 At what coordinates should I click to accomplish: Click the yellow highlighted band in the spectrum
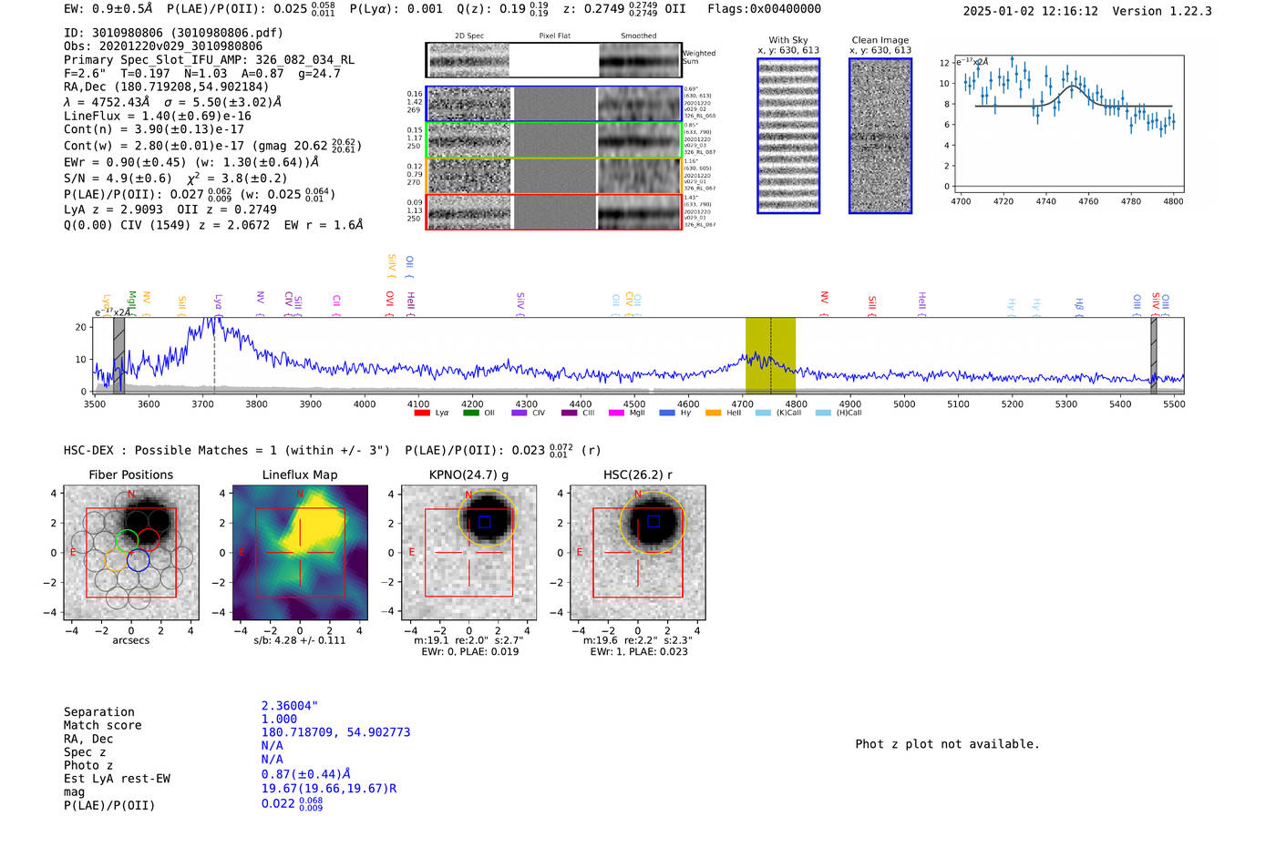pyautogui.click(x=770, y=355)
